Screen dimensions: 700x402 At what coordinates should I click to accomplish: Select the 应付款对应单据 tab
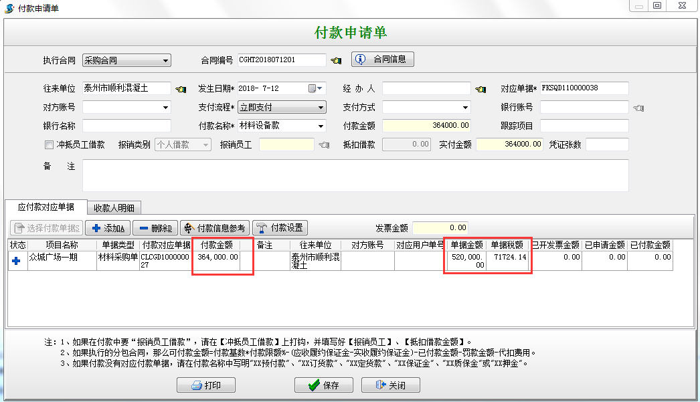46,207
